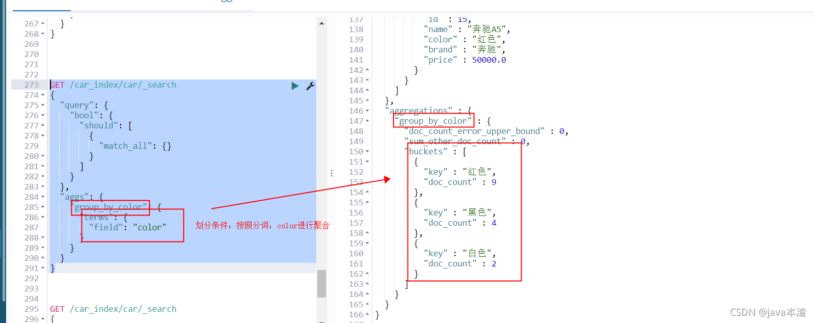Open the wrench request options menu

pyautogui.click(x=310, y=86)
